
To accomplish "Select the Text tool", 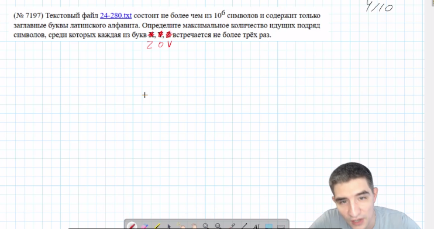I will click(x=256, y=226).
